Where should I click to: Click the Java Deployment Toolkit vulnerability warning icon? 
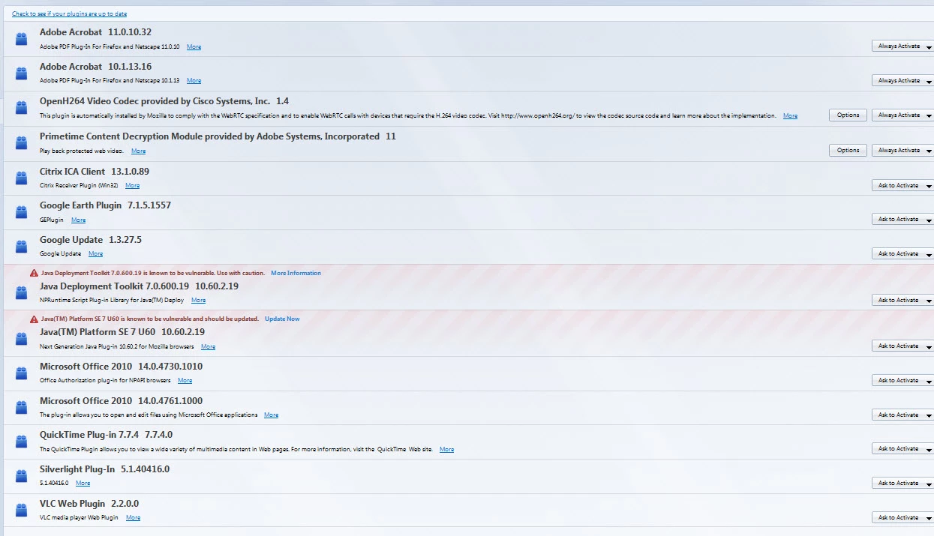34,273
